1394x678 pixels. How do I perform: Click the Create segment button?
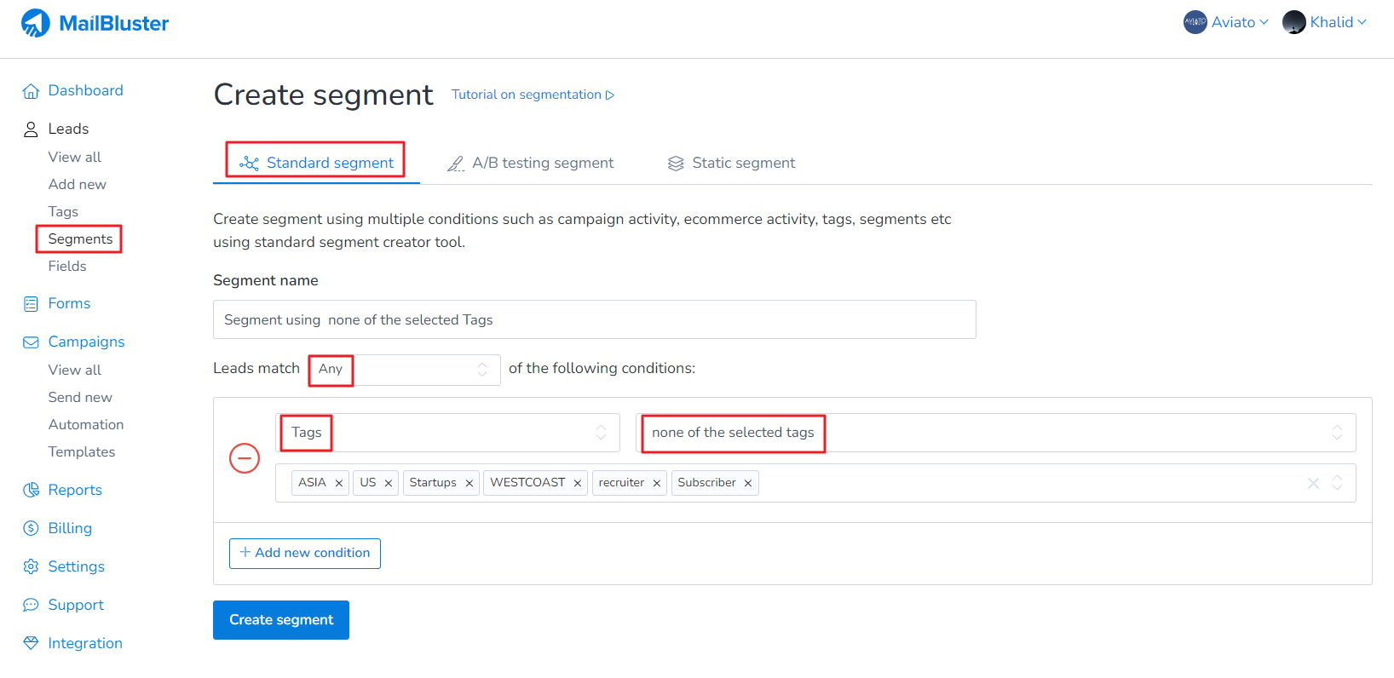click(280, 619)
